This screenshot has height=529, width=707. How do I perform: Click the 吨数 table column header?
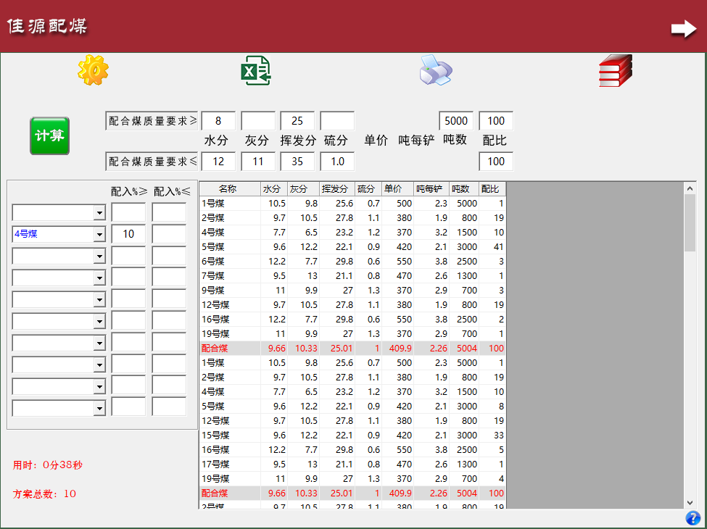click(x=464, y=189)
